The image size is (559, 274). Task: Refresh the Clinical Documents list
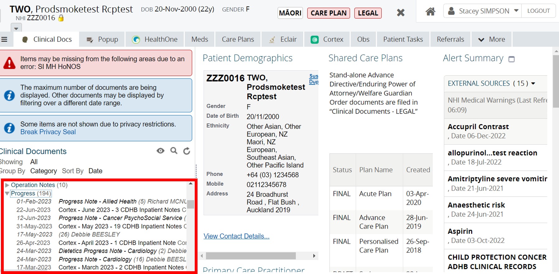187,151
